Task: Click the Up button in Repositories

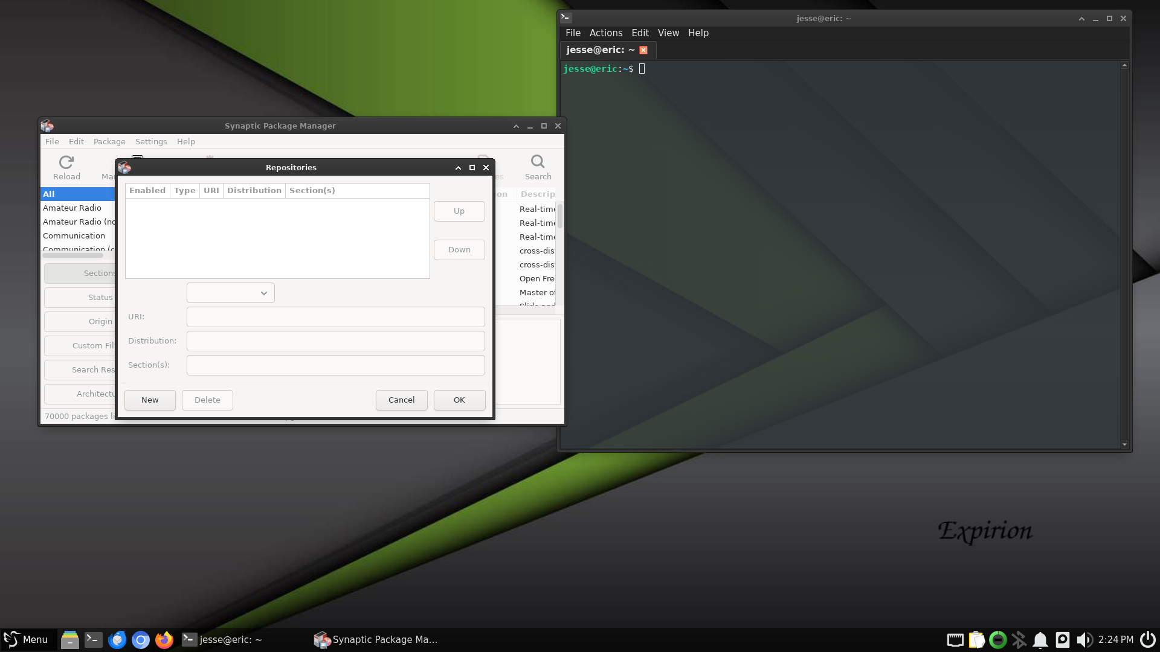Action: pos(459,211)
